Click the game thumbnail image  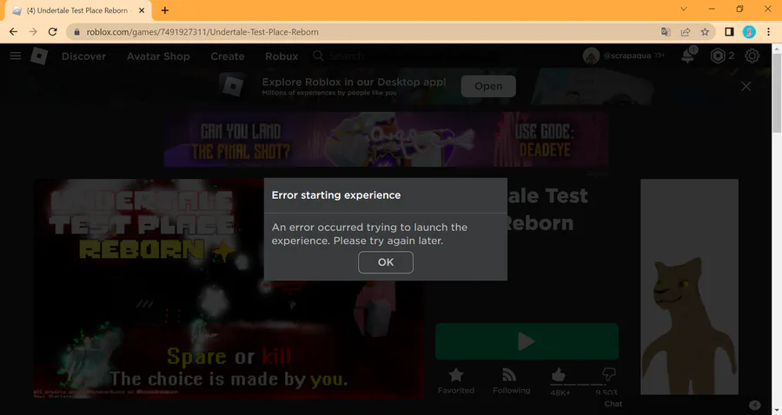[x=229, y=289]
